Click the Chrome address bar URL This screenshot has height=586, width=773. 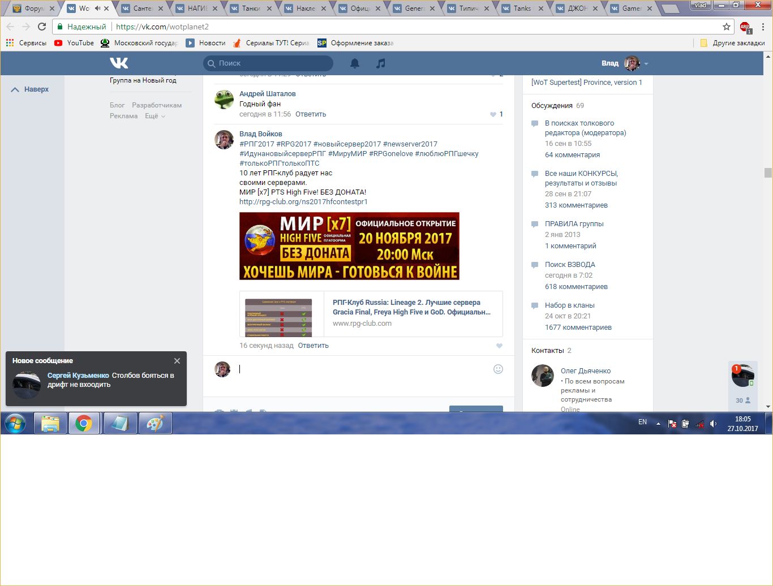click(162, 27)
